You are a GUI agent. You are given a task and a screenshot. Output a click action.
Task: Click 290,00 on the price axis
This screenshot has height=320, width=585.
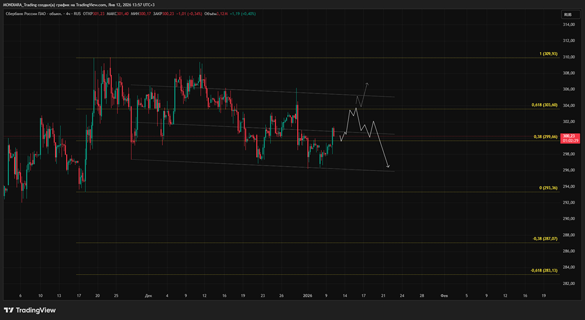click(x=569, y=219)
